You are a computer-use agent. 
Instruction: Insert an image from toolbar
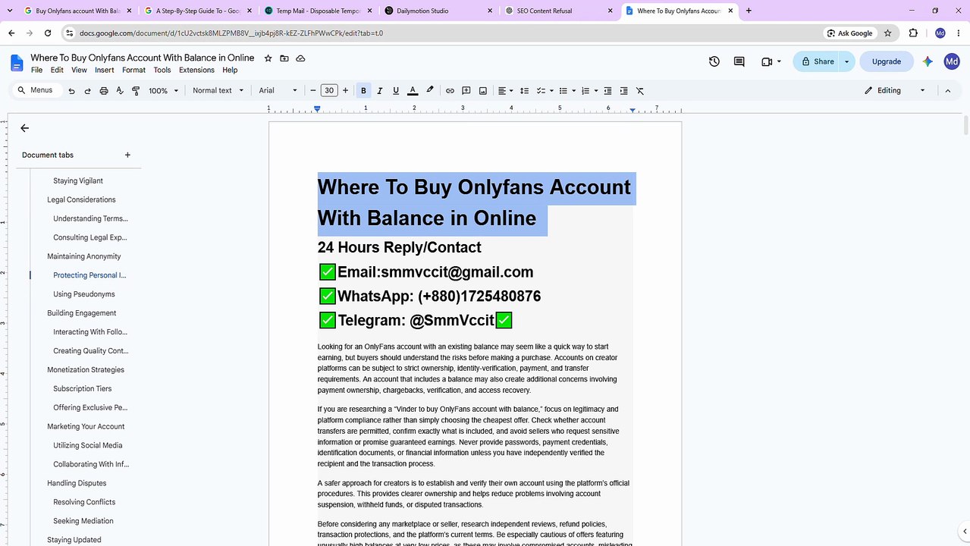tap(483, 90)
